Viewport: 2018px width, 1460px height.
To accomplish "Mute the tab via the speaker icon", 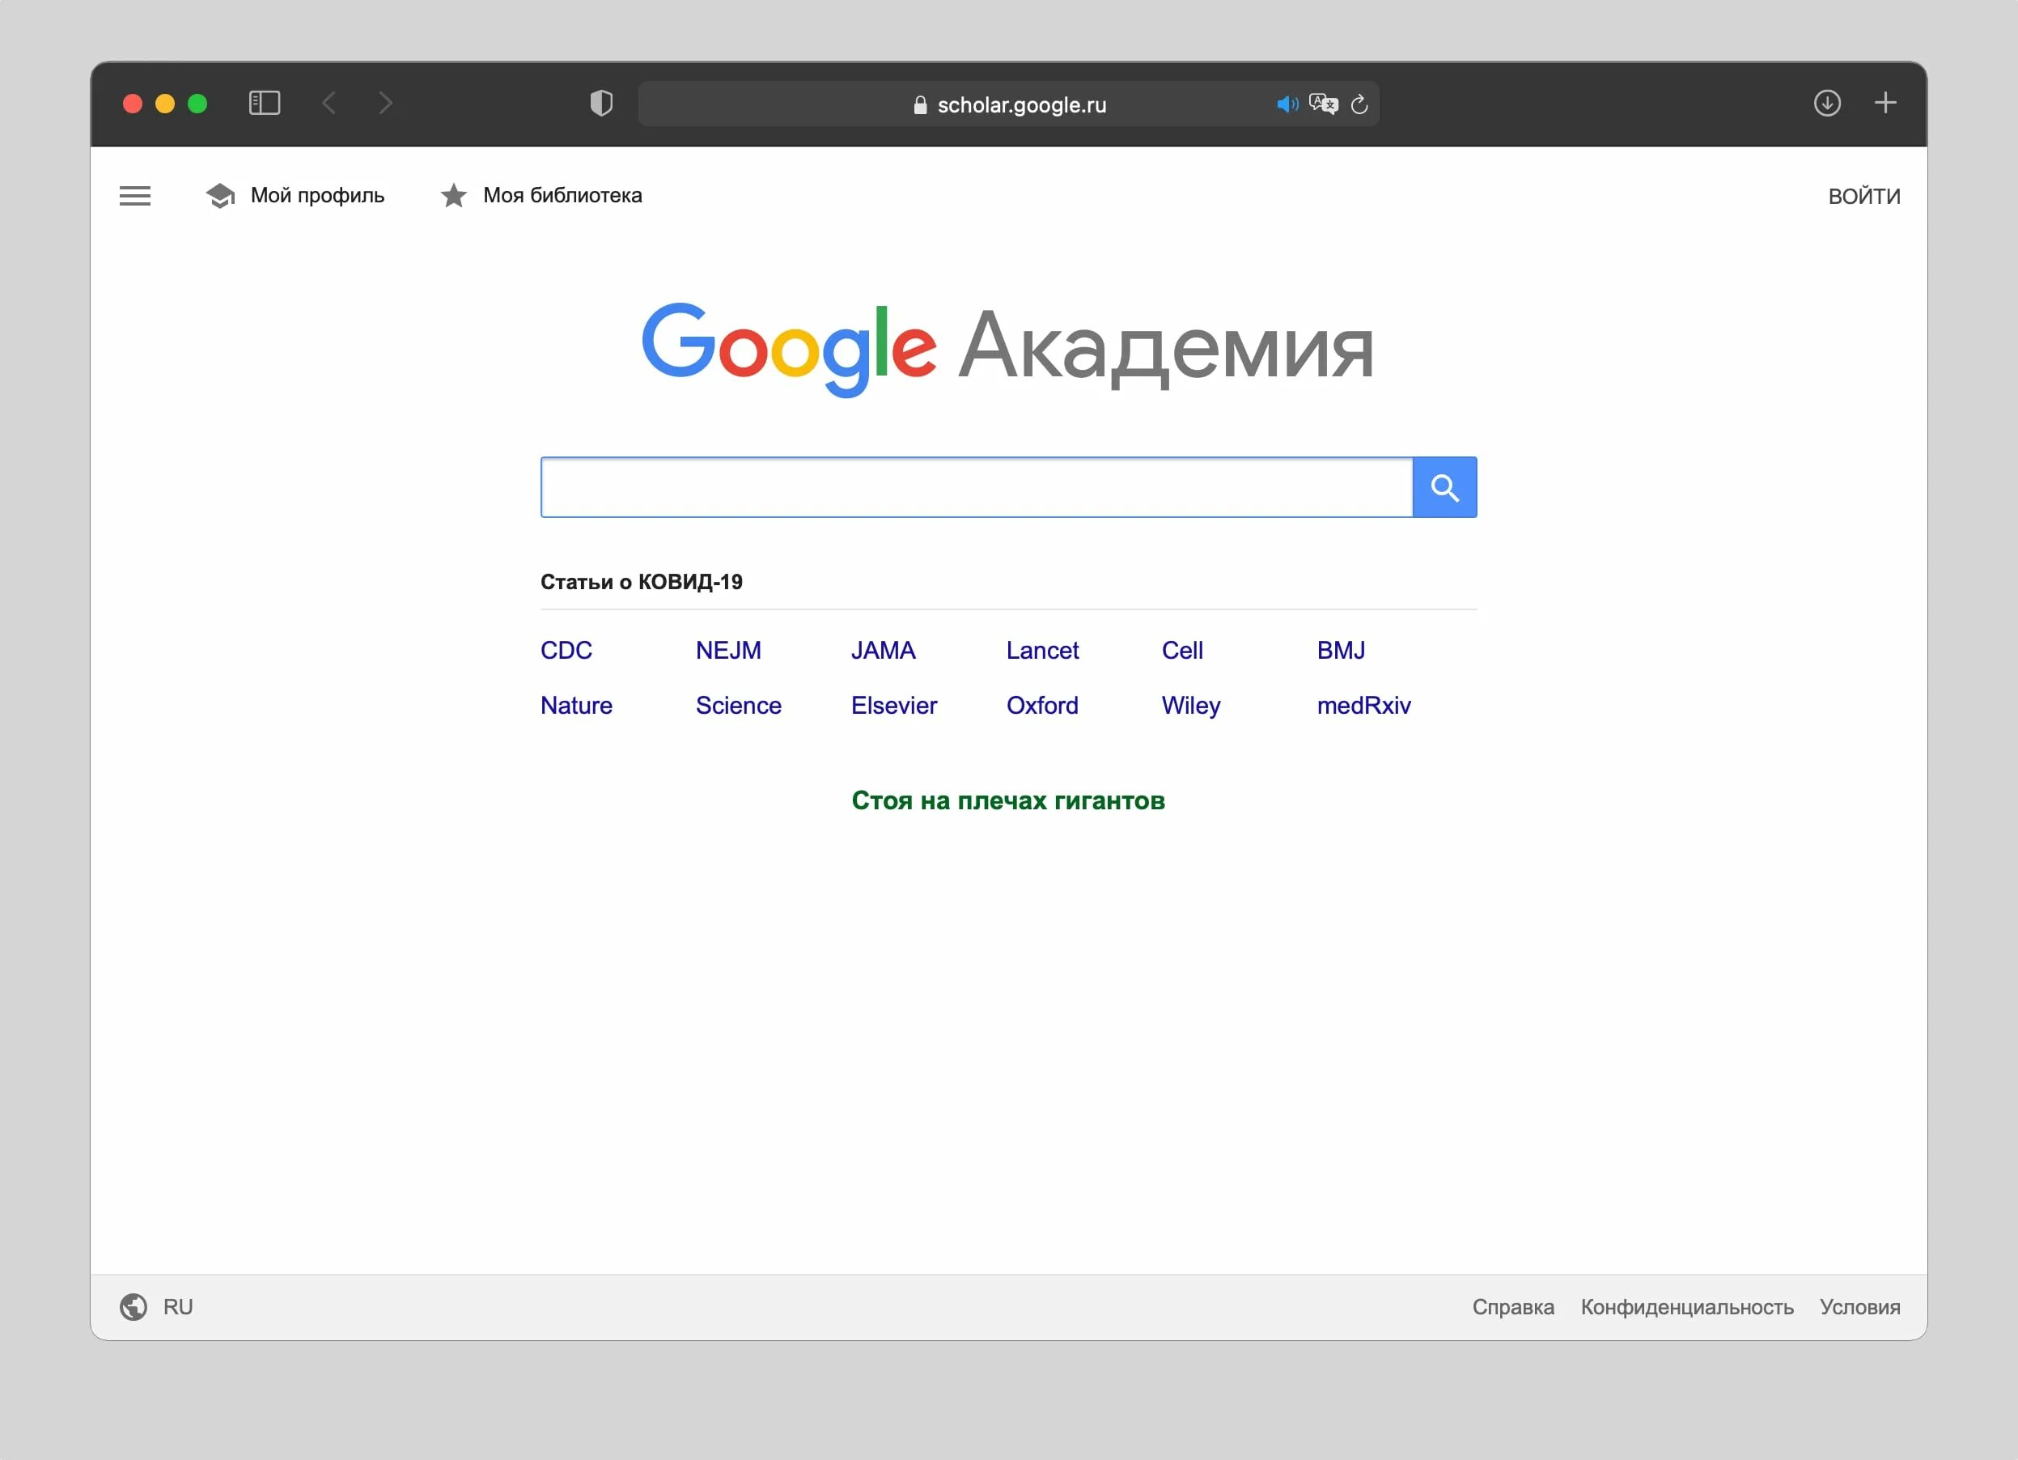I will point(1287,104).
